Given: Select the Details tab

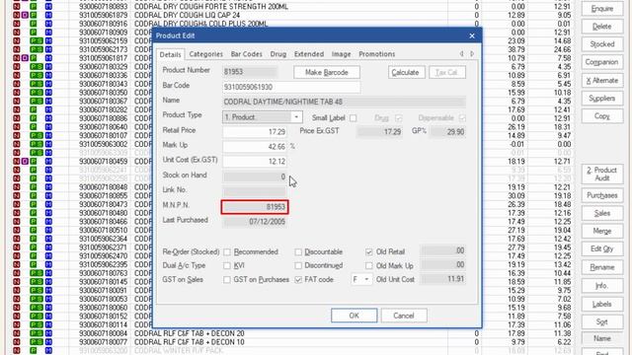Looking at the screenshot, I should click(170, 54).
